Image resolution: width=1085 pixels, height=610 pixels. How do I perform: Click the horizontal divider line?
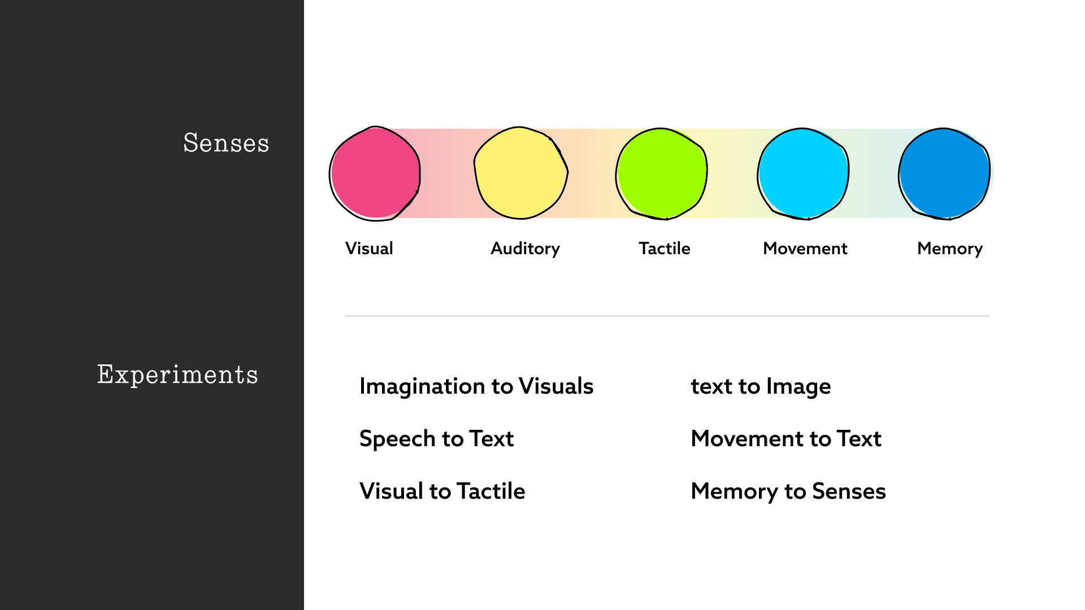[x=667, y=316]
